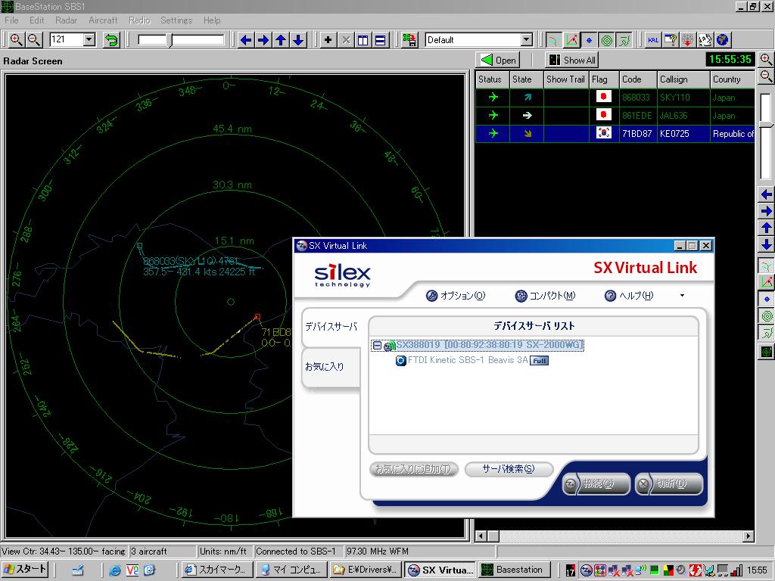Click right side panel left arrow

[x=766, y=194]
